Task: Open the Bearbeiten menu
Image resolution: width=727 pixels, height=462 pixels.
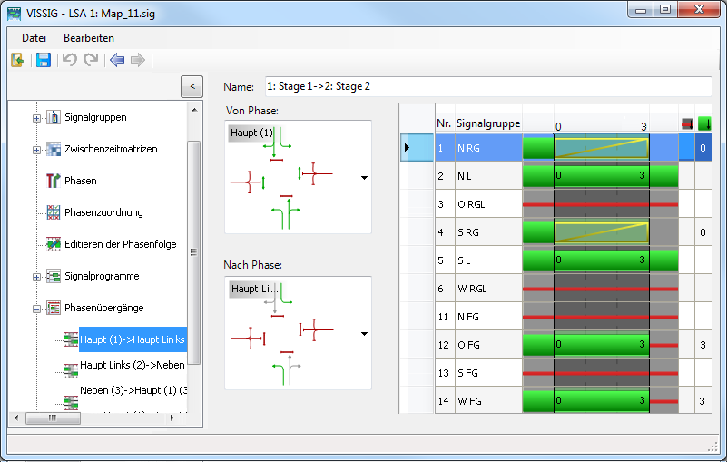Action: click(x=88, y=38)
